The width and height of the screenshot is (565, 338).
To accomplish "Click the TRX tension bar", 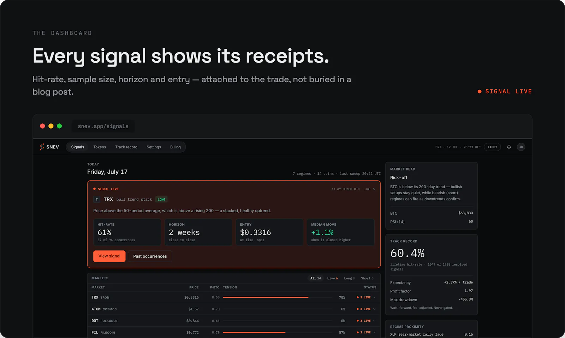I will tap(278, 297).
